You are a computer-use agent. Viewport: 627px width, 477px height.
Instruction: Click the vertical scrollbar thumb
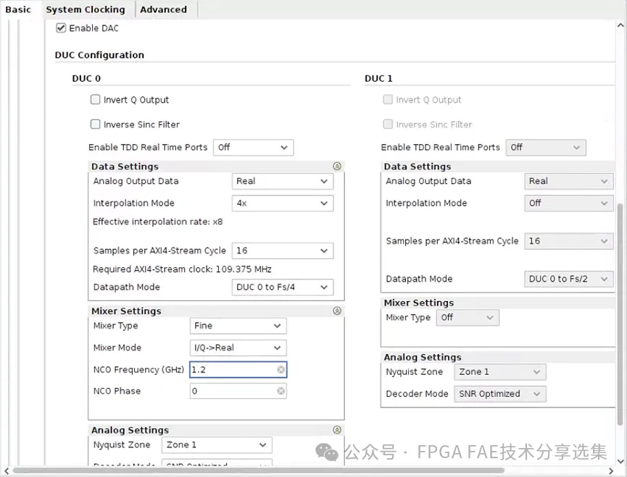[x=620, y=311]
